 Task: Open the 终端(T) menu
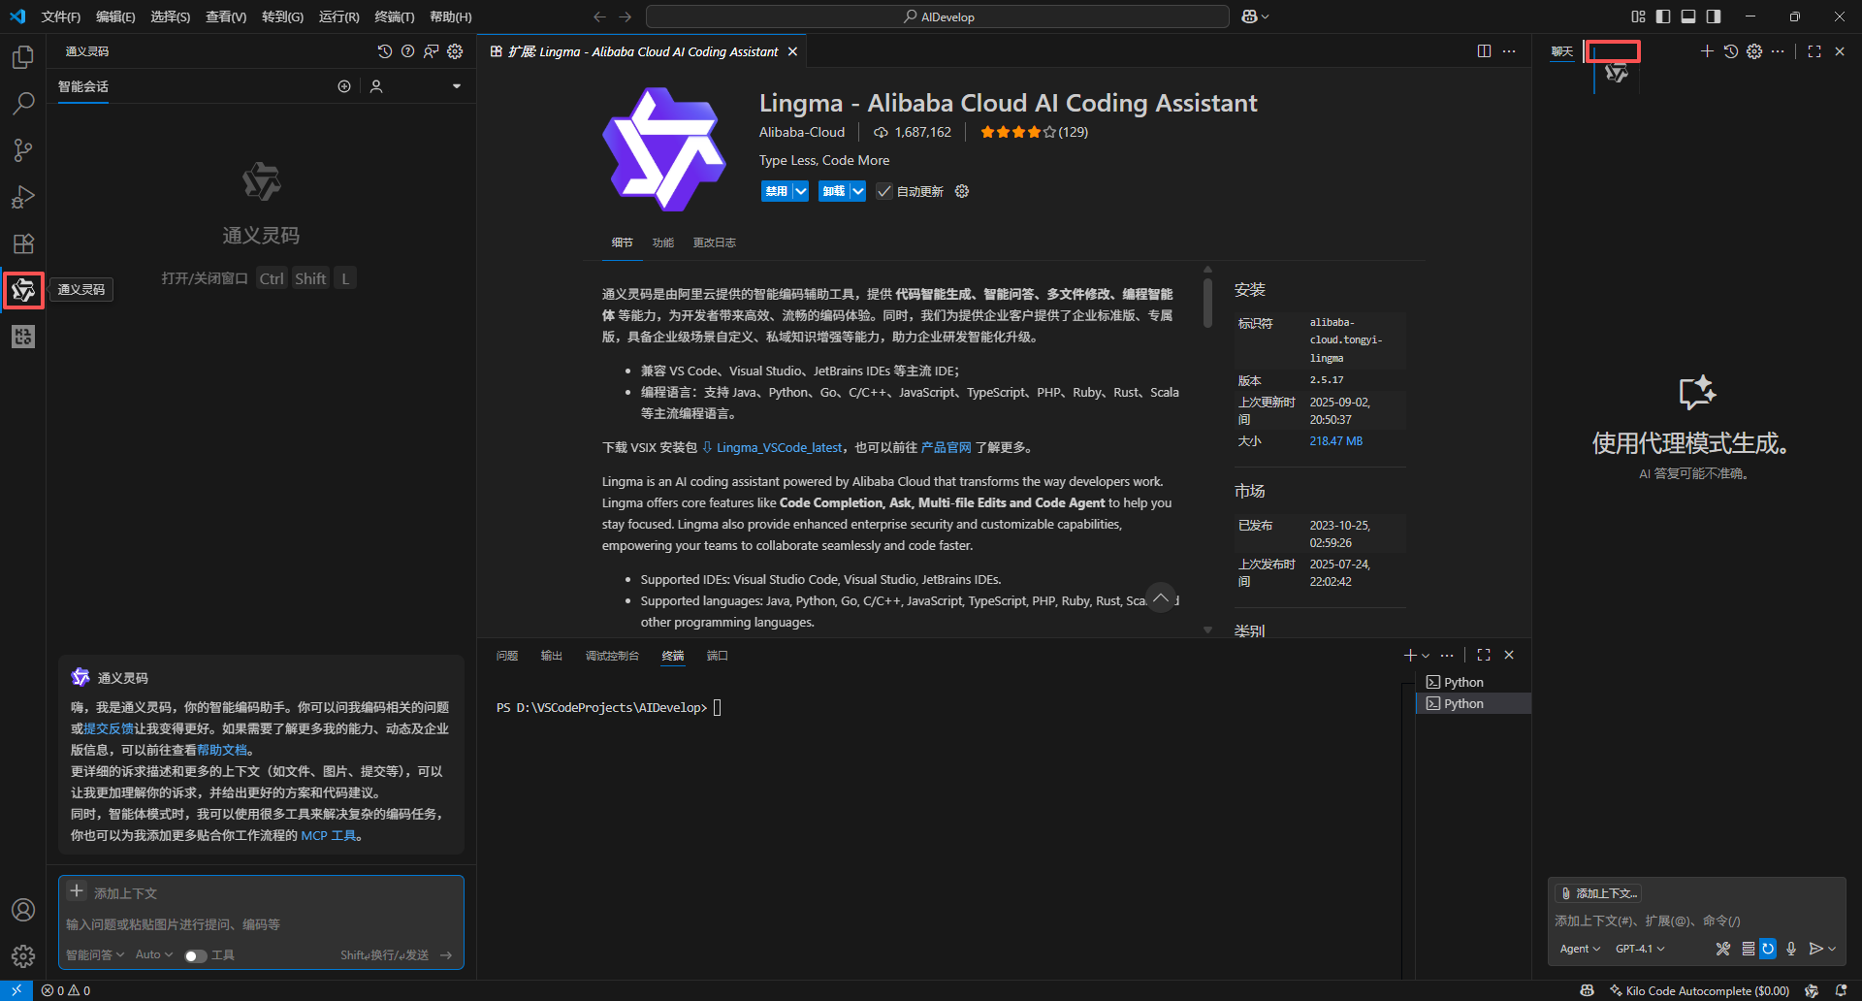coord(393,16)
